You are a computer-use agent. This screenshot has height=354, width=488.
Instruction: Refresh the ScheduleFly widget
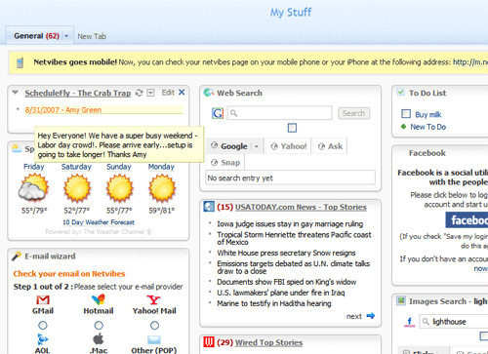(140, 93)
